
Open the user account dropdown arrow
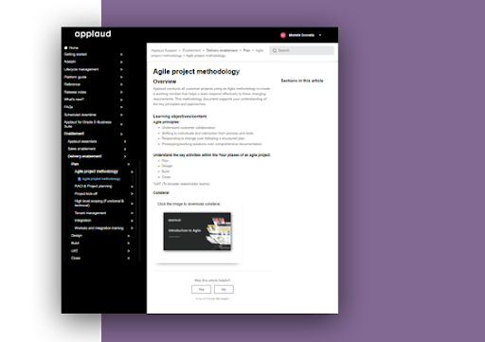(320, 35)
